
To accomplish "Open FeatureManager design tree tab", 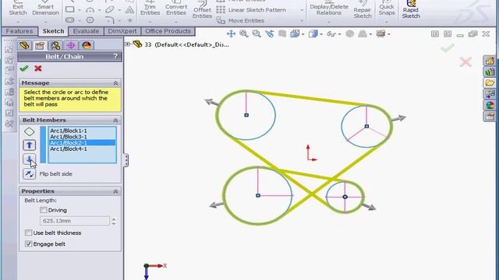I will (24, 45).
